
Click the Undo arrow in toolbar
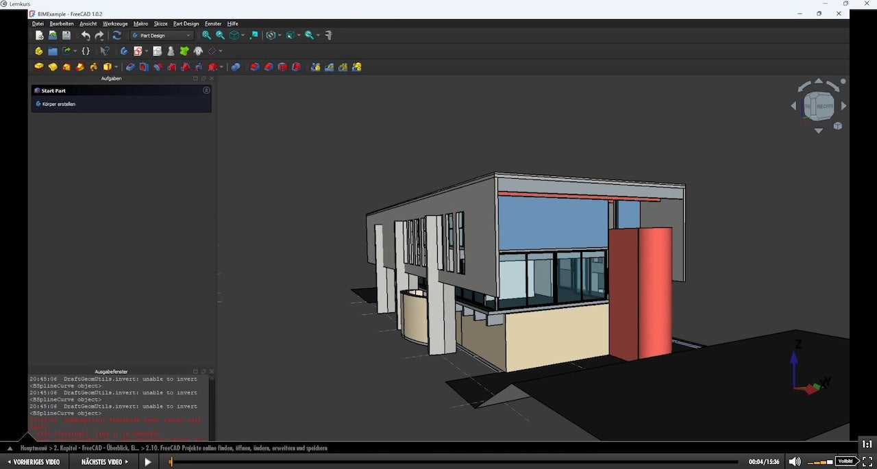(86, 36)
